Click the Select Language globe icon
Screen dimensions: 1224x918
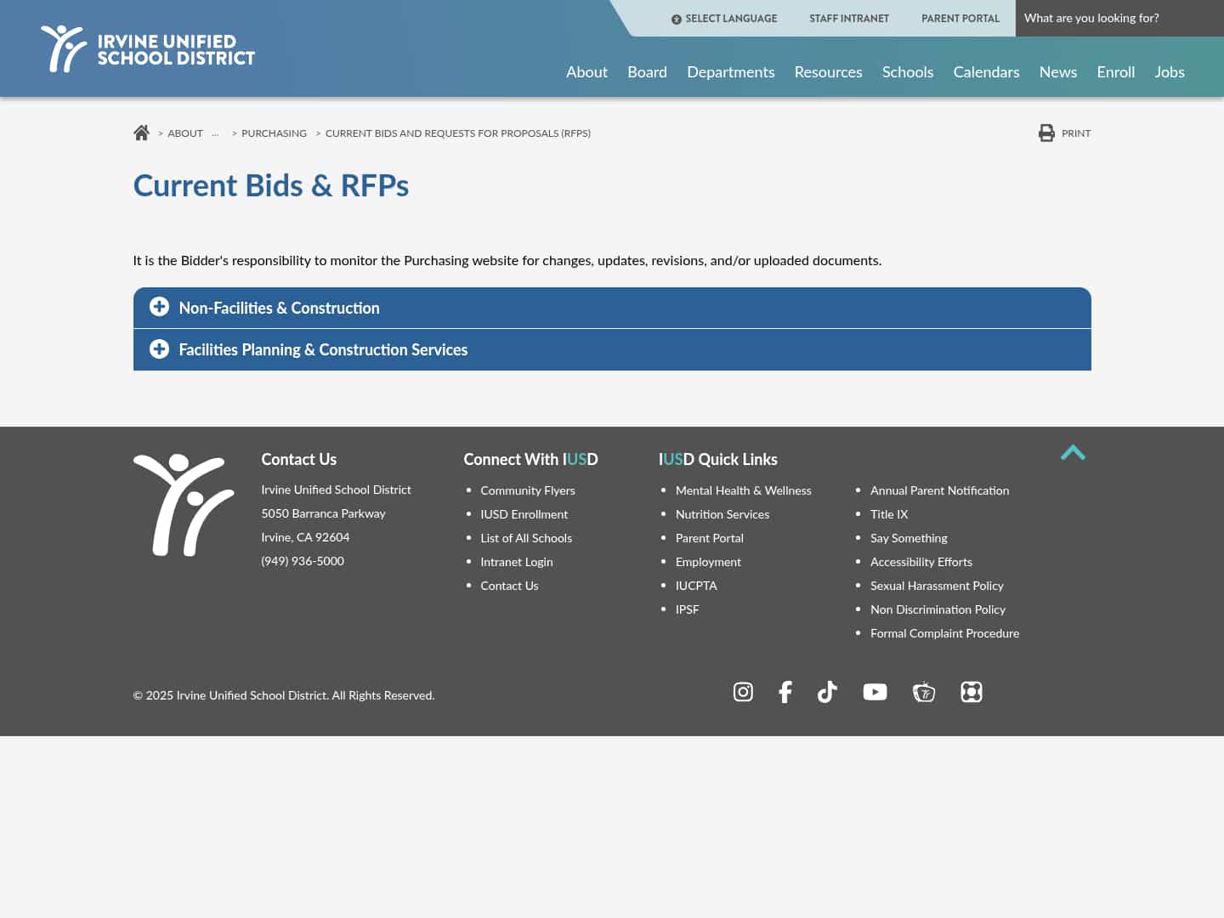tap(677, 18)
